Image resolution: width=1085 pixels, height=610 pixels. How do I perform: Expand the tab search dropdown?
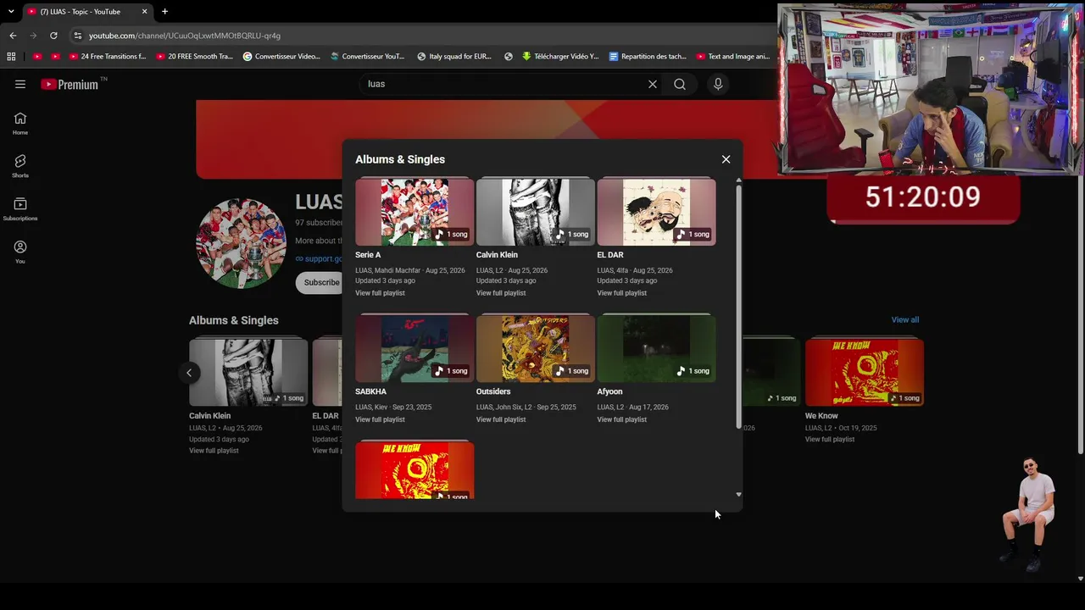(11, 12)
